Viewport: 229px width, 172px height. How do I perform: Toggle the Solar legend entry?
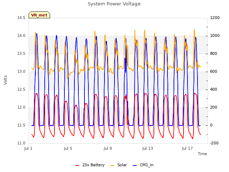118,165
